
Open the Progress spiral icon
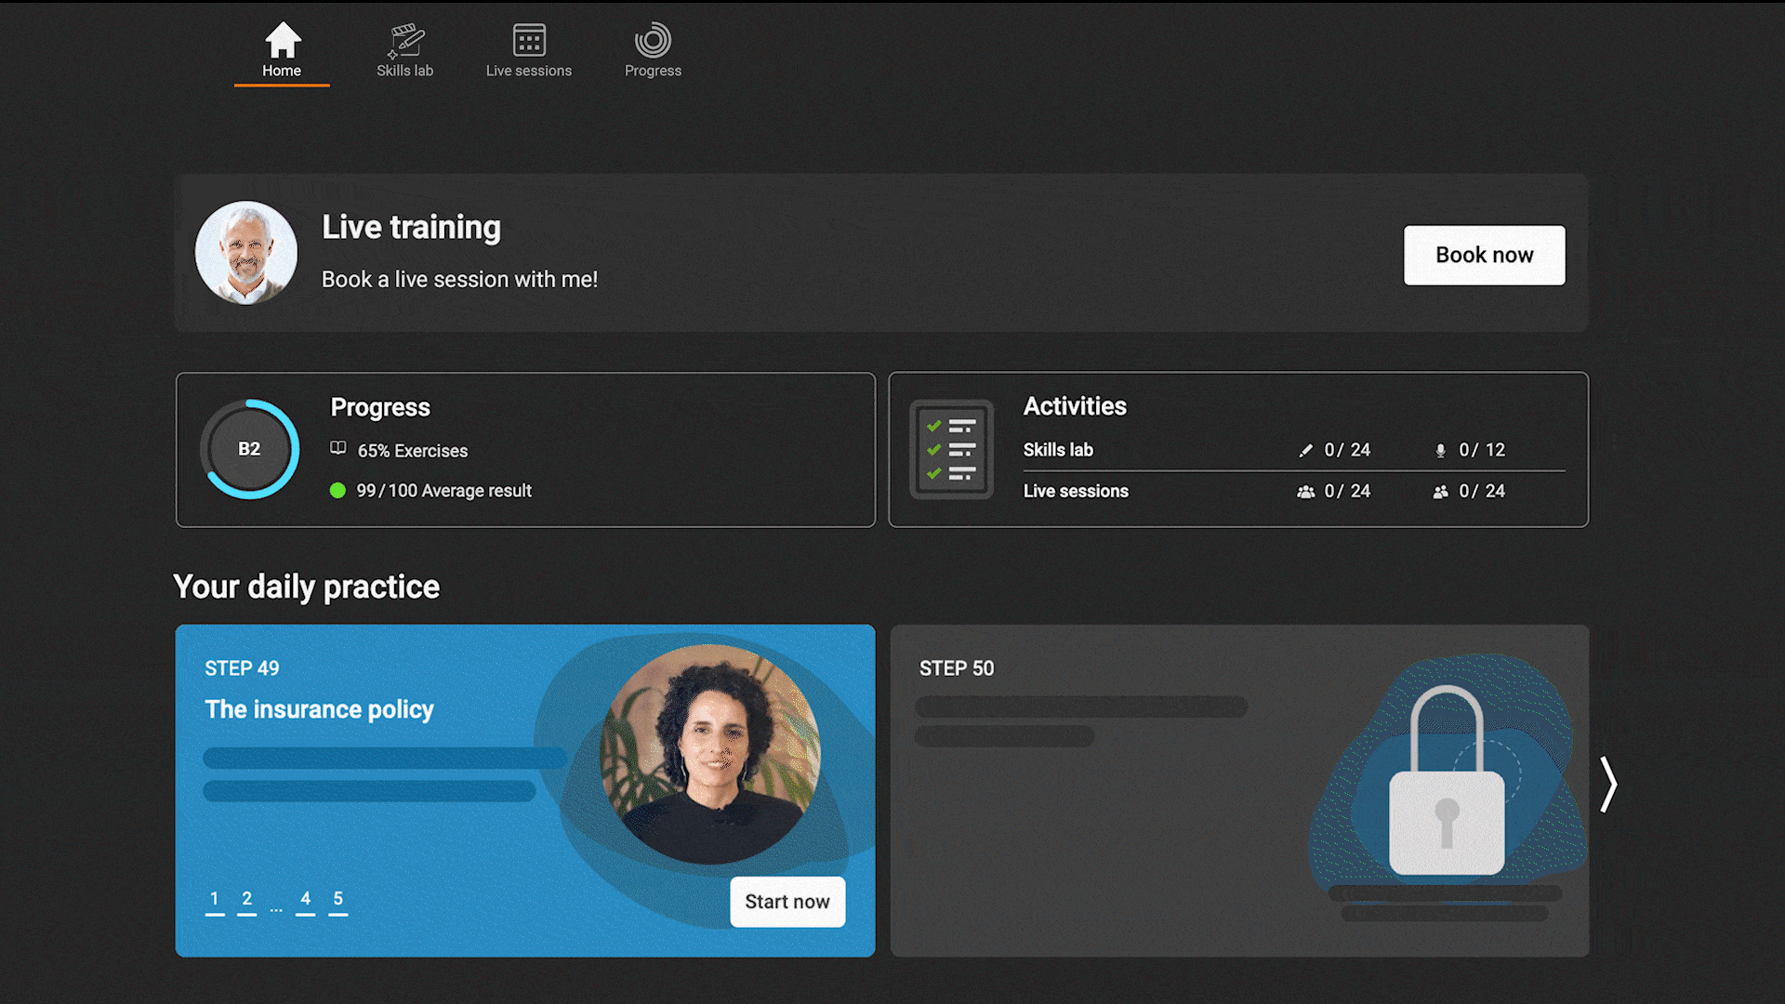click(x=653, y=41)
